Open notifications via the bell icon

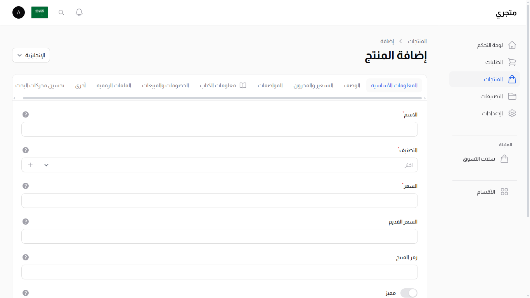pos(79,12)
